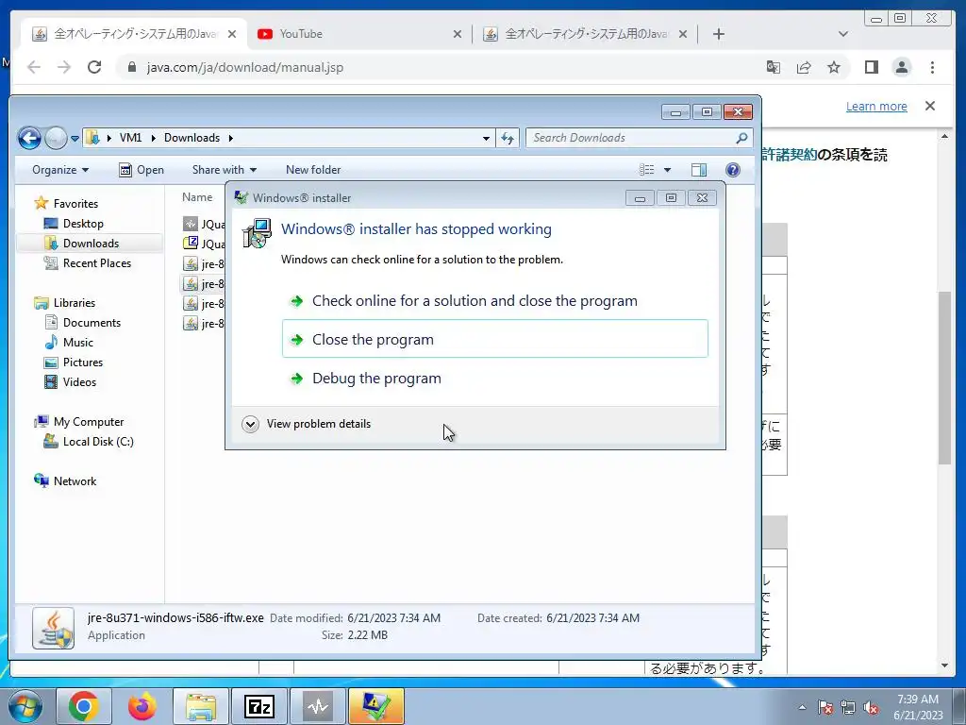Select the last jre-8 file in the list
The width and height of the screenshot is (966, 725).
pyautogui.click(x=204, y=324)
